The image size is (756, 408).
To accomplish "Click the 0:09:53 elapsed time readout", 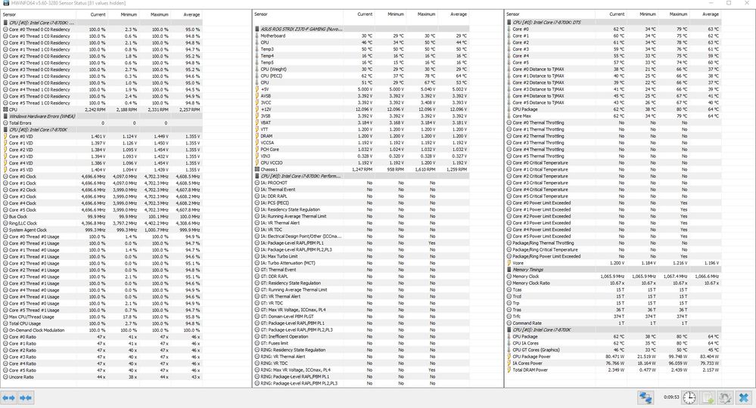I will pyautogui.click(x=671, y=397).
